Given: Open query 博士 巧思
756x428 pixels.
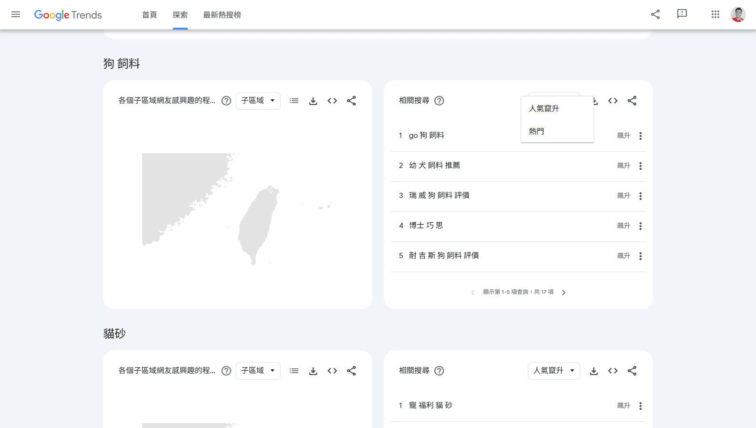Looking at the screenshot, I should (426, 226).
